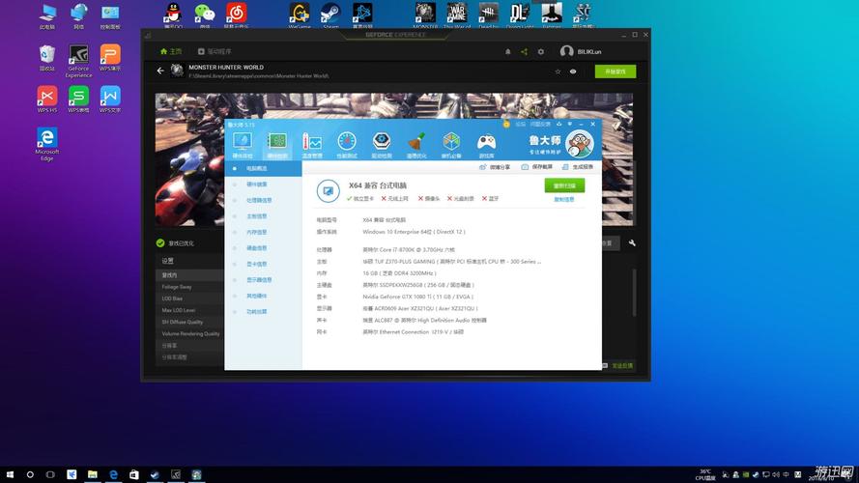The image size is (859, 483).
Task: Open the thermometer temperature management tool
Action: [x=312, y=145]
